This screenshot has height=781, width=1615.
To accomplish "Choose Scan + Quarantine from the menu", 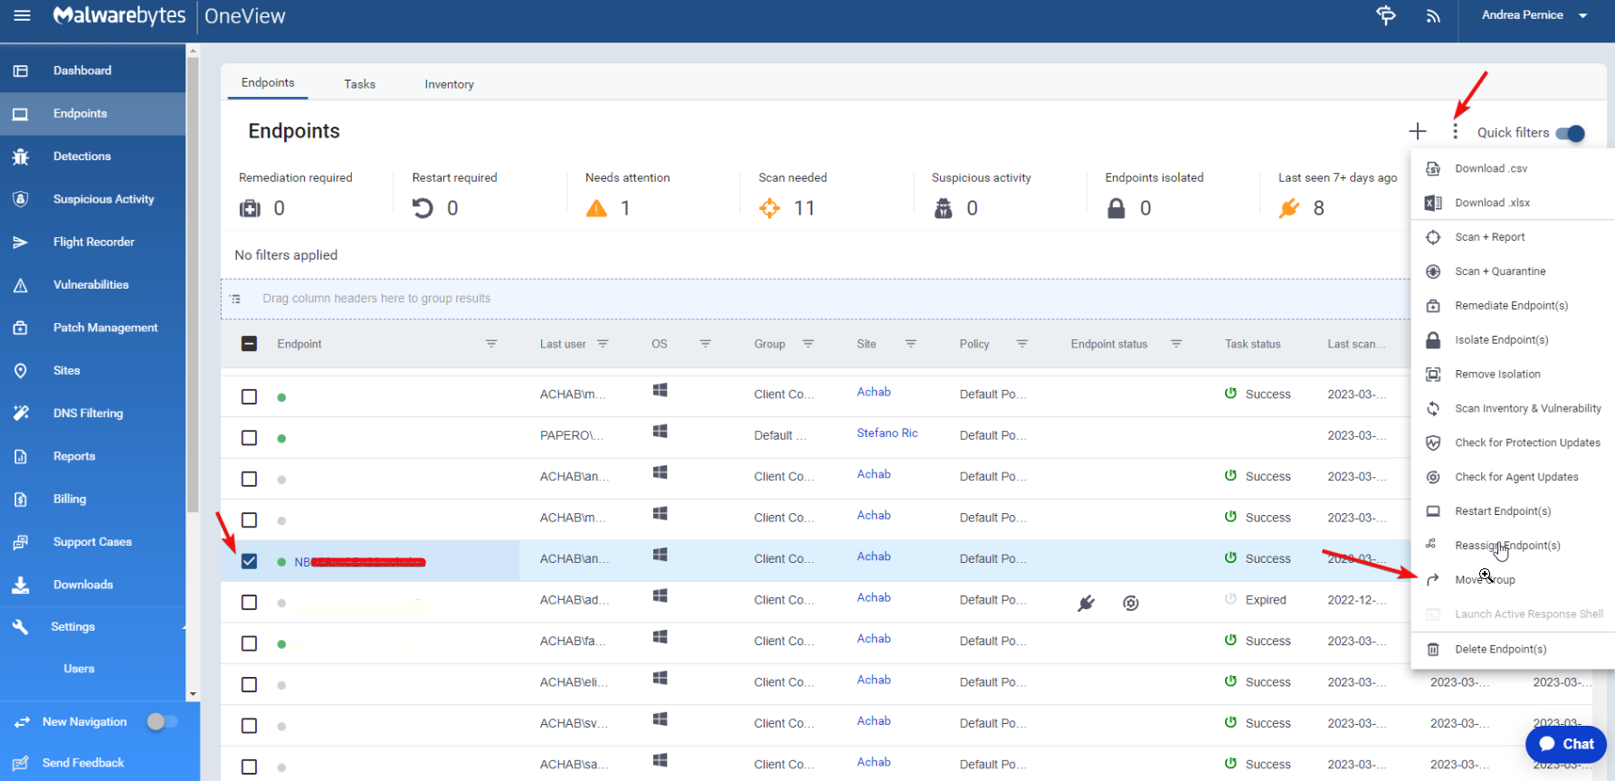I will click(1500, 271).
